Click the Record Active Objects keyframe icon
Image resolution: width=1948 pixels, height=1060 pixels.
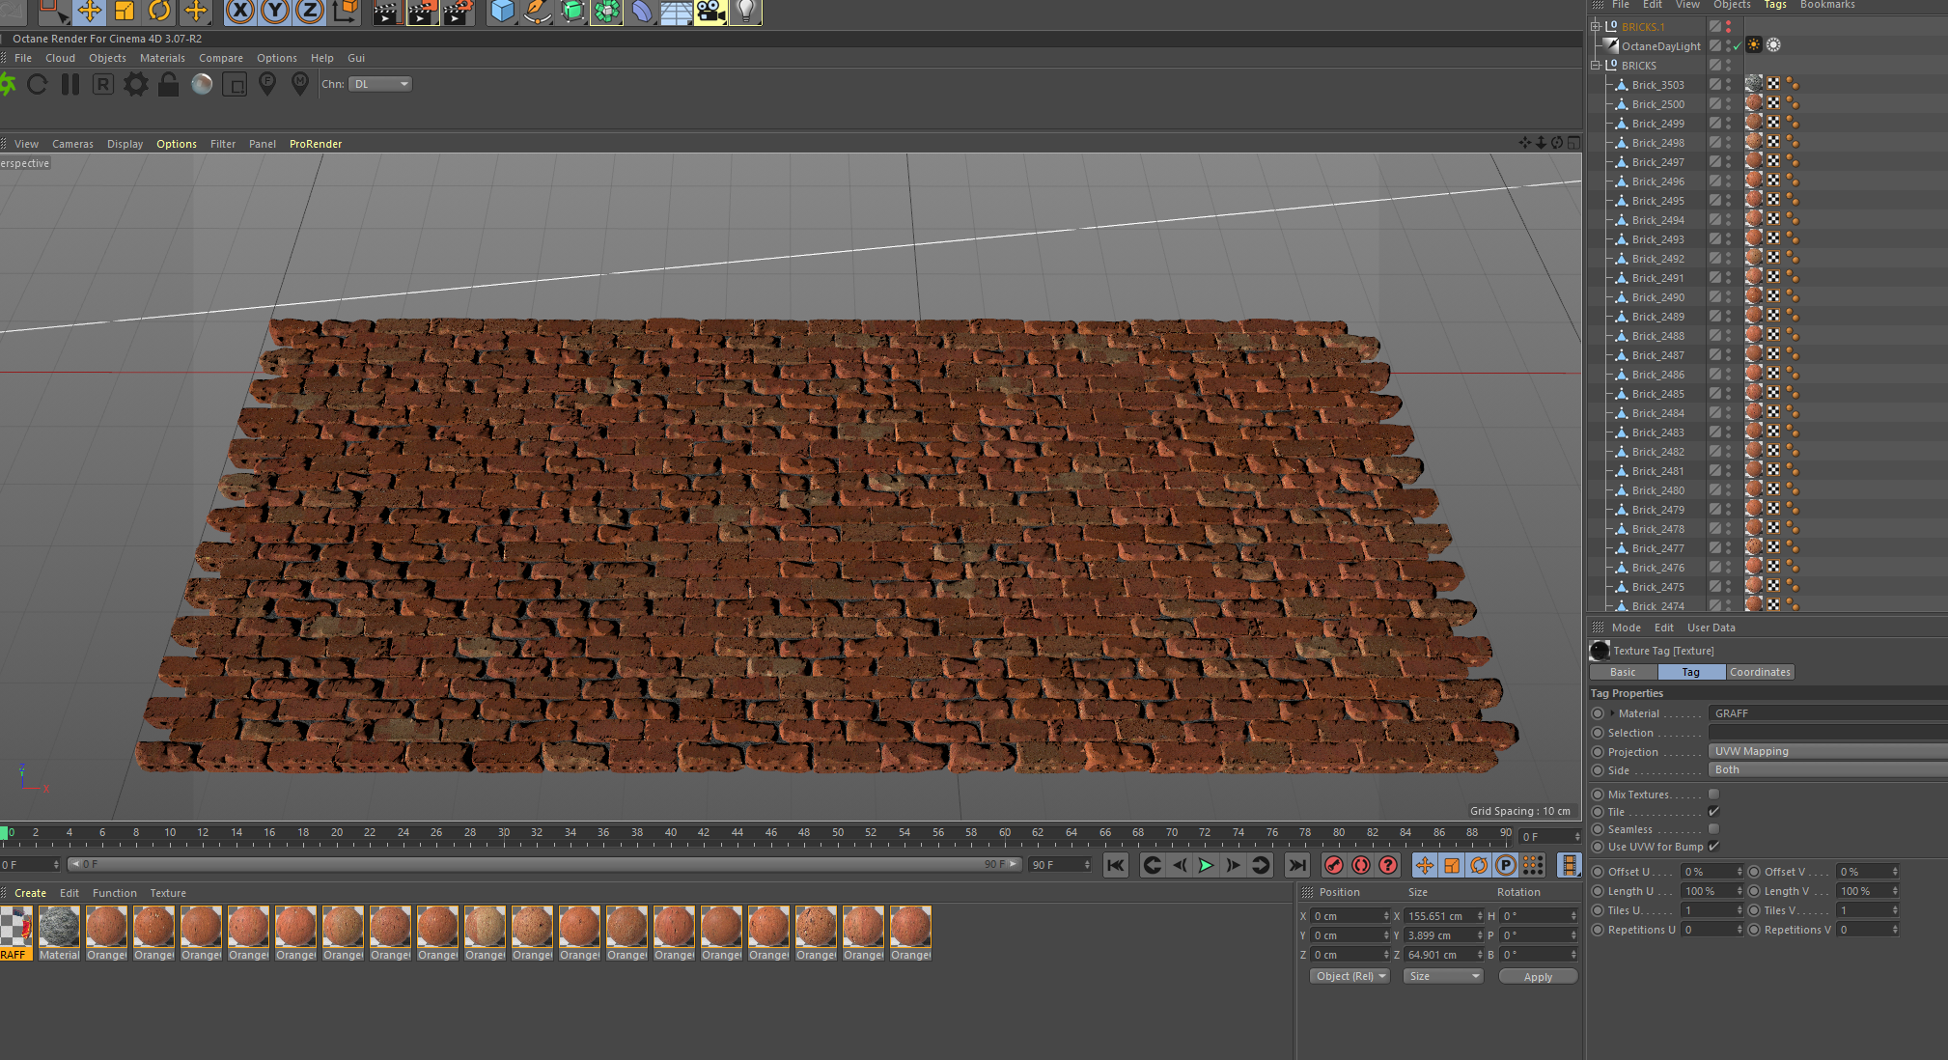pyautogui.click(x=1334, y=865)
